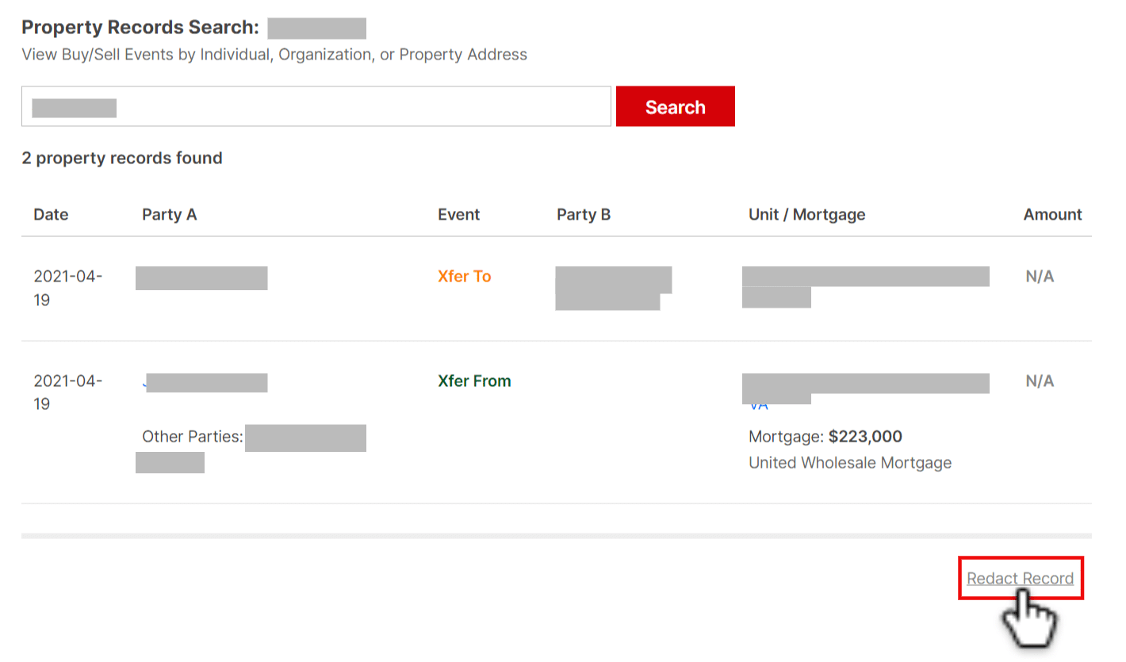Click the red Search button
Screen dimensions: 1126x662
(x=675, y=106)
